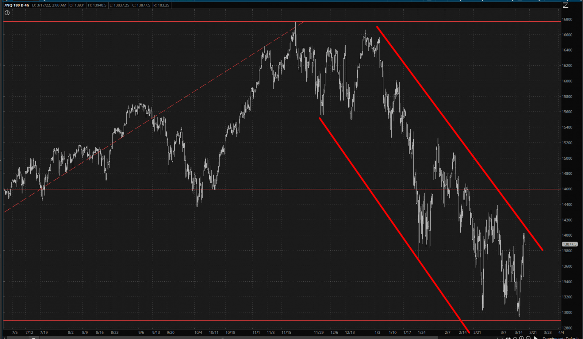Image resolution: width=583 pixels, height=339 pixels.
Task: Click the current price bubble 13877.5
Action: 569,245
